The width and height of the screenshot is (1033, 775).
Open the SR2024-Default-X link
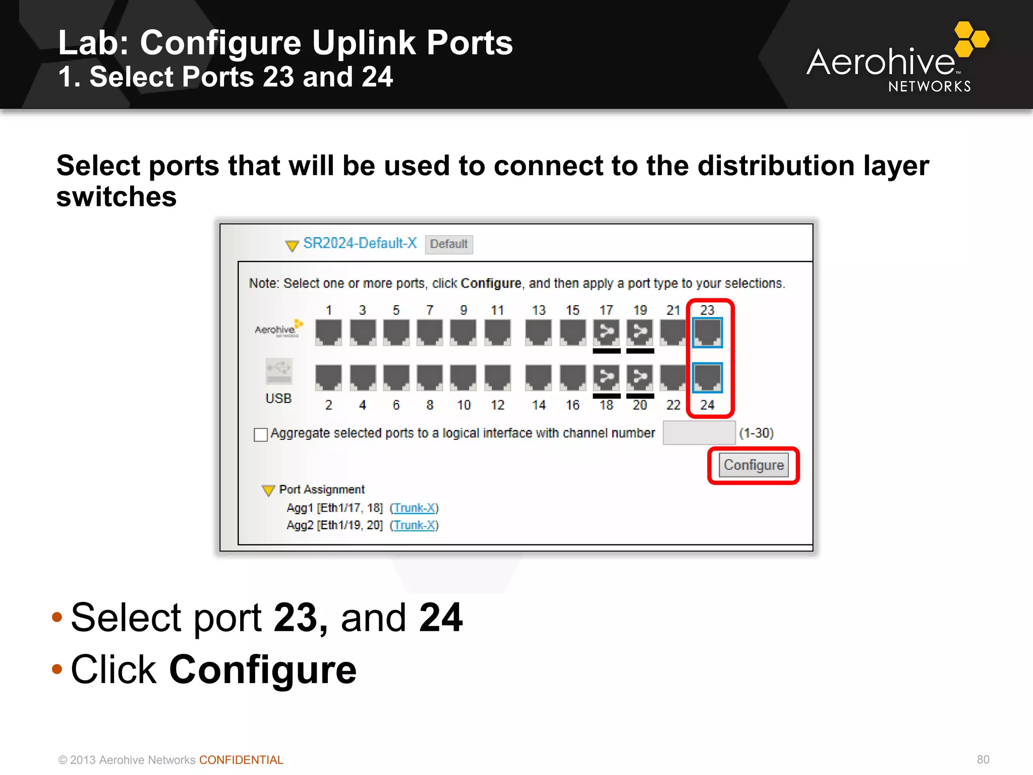pyautogui.click(x=360, y=243)
